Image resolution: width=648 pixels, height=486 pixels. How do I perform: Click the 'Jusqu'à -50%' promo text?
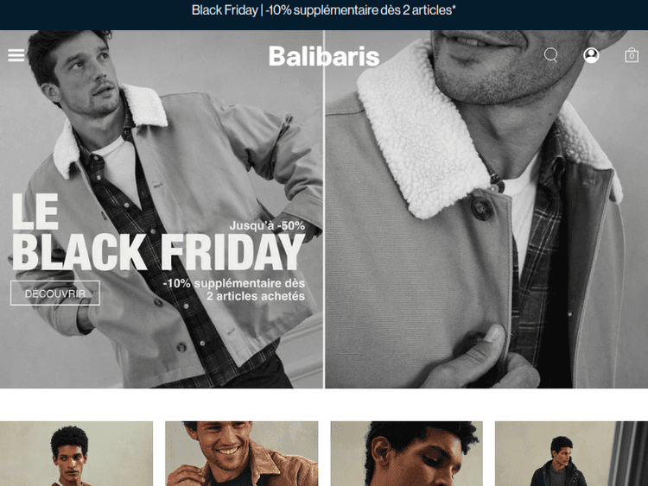pyautogui.click(x=267, y=226)
